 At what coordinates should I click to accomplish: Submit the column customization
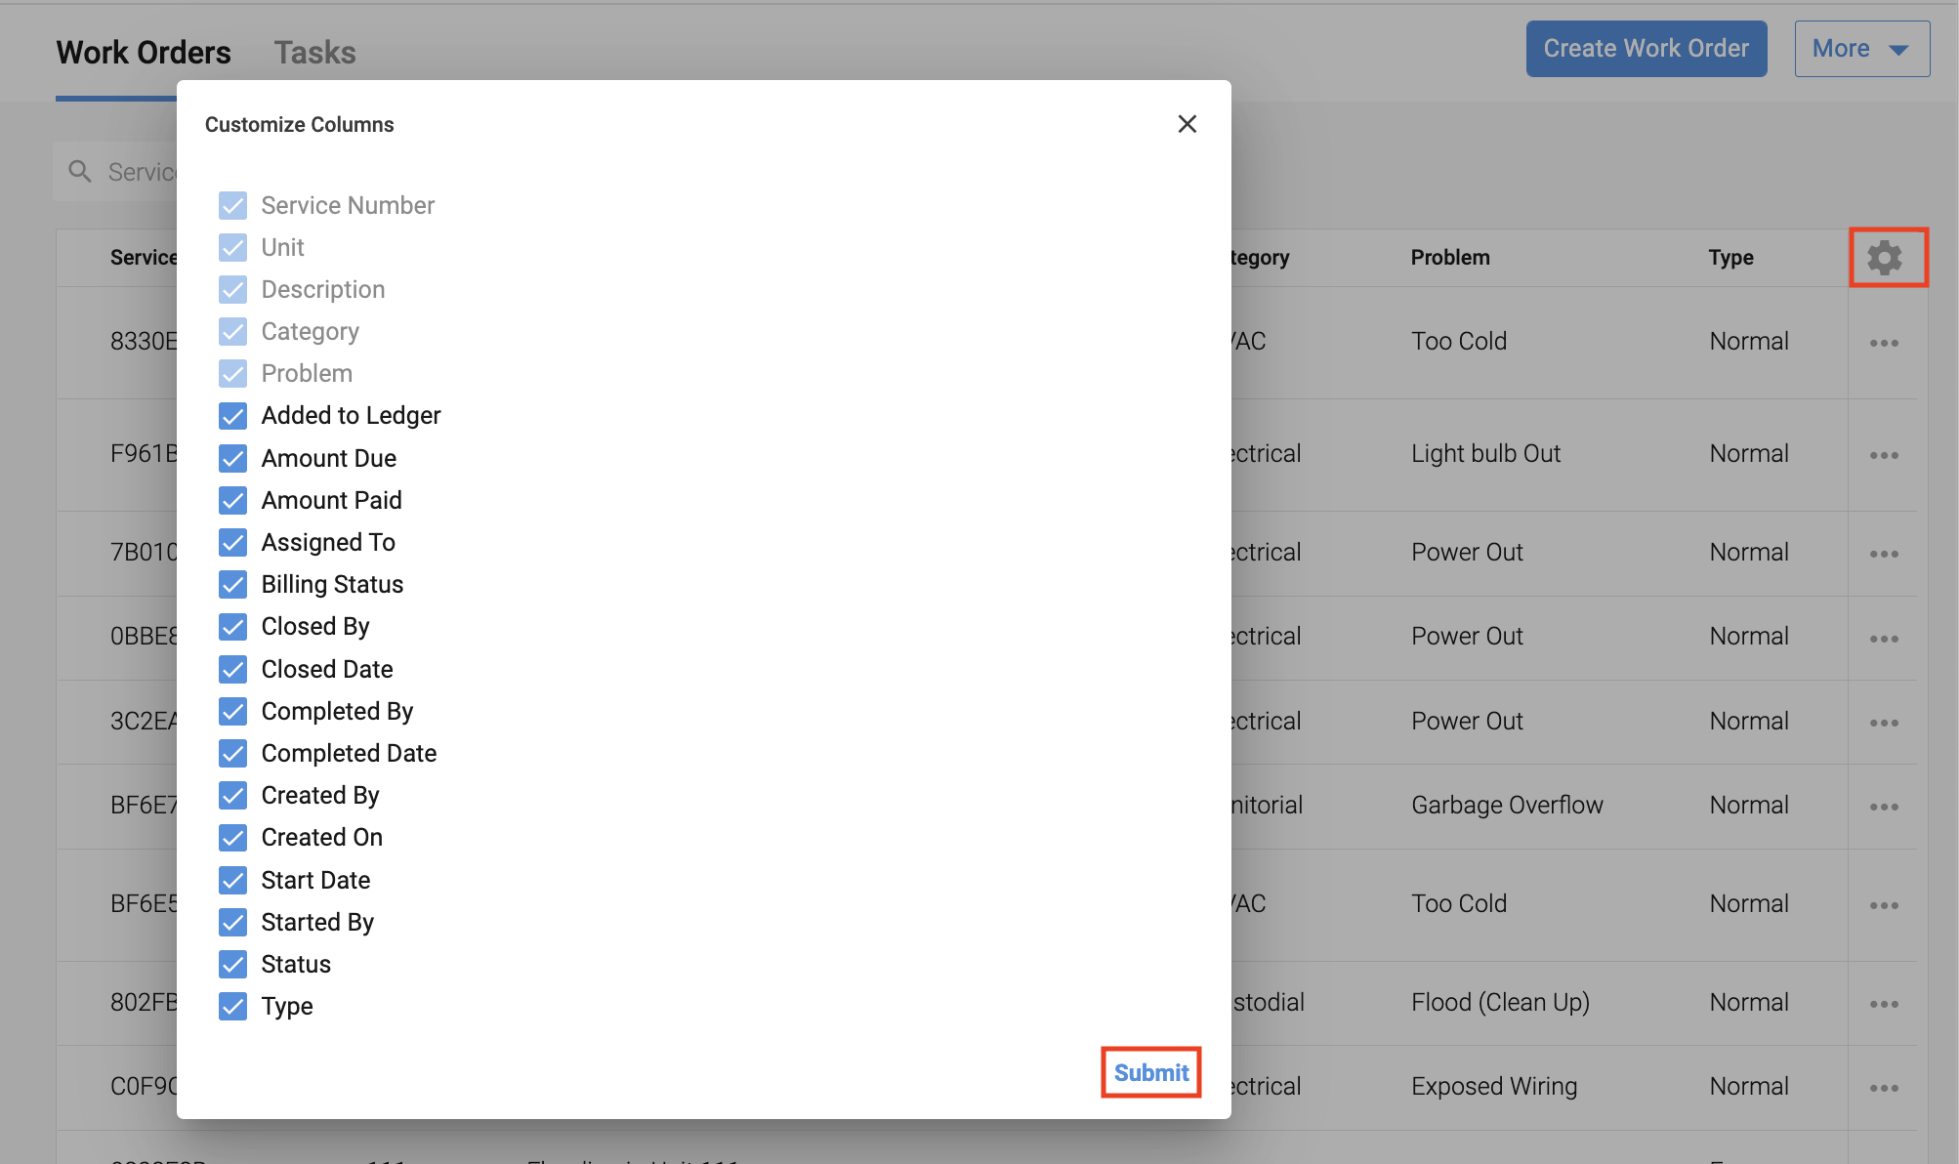1150,1072
